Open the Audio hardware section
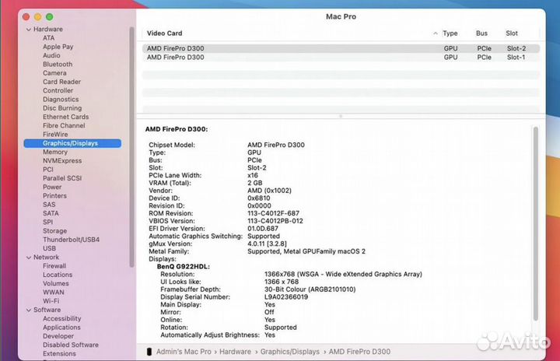This screenshot has width=560, height=361. [51, 55]
